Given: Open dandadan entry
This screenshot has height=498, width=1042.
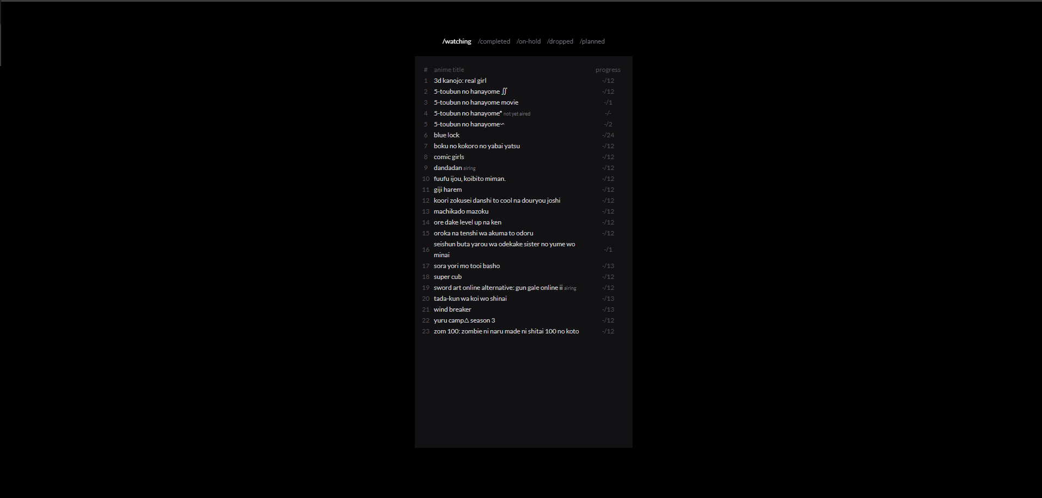Looking at the screenshot, I should (448, 168).
